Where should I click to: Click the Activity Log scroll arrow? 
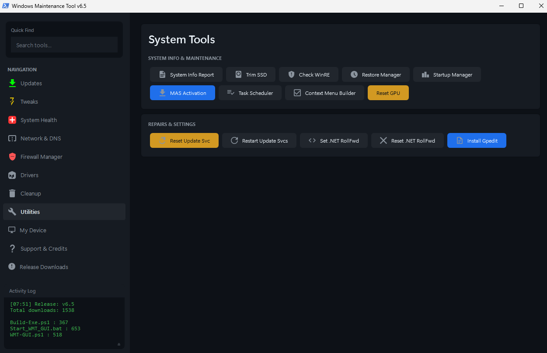coord(119,344)
